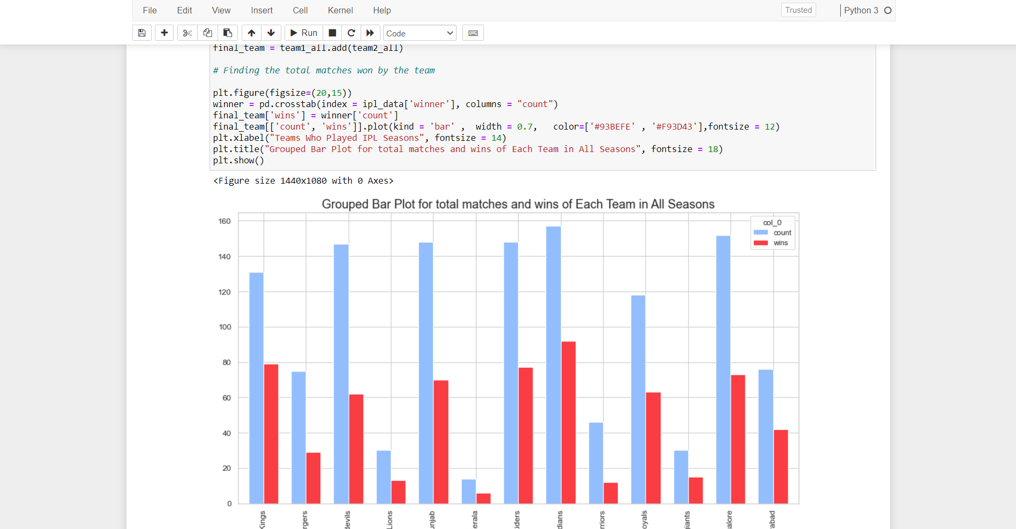Click the Trusted notebook button

798,10
